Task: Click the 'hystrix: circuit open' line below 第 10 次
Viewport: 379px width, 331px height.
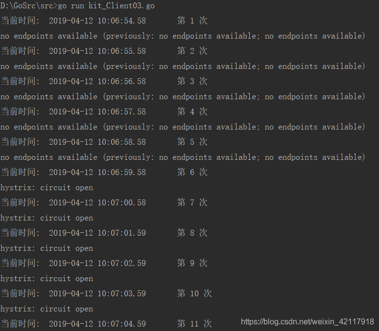Action: coord(47,309)
